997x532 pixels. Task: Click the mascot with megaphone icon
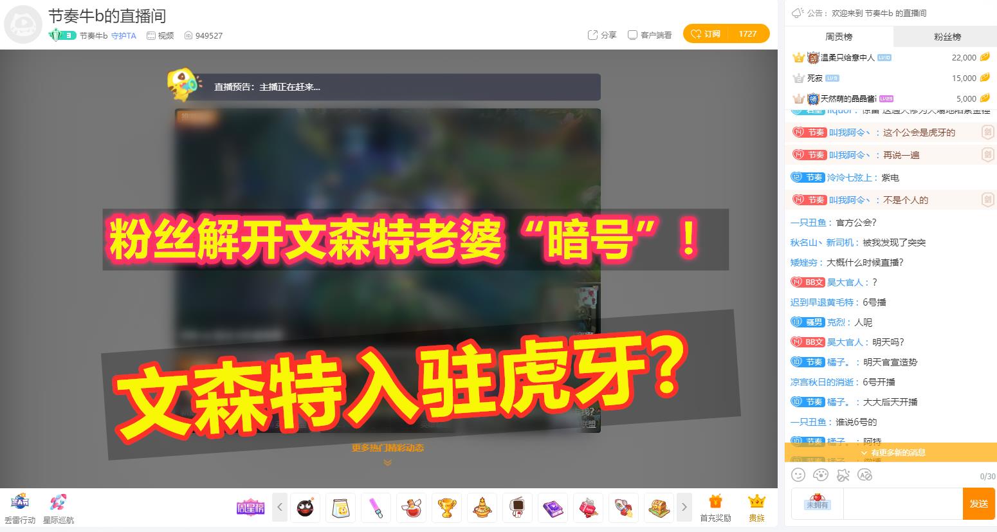click(x=184, y=85)
